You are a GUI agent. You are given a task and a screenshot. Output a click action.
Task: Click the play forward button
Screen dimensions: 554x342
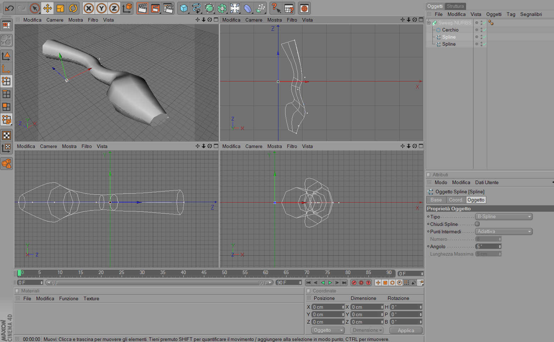[330, 283]
